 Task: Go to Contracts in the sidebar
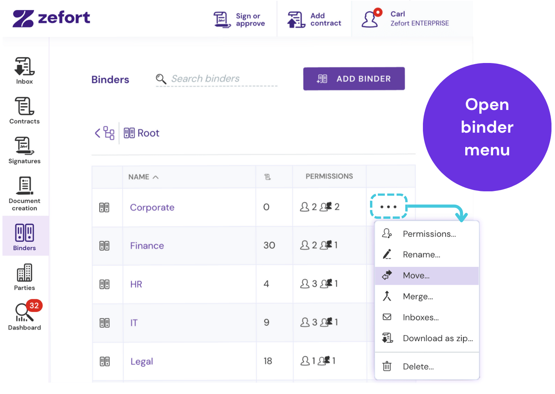24,110
